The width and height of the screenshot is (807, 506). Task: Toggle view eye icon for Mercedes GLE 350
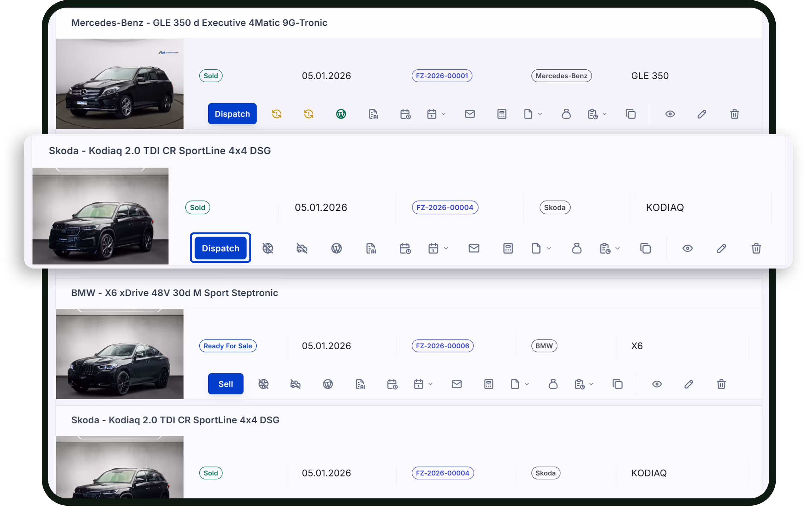(x=670, y=114)
